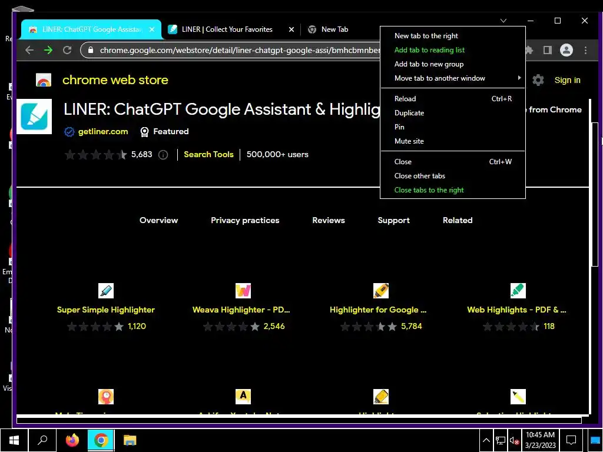Choose Close other tabs
This screenshot has width=603, height=452.
[453, 176]
